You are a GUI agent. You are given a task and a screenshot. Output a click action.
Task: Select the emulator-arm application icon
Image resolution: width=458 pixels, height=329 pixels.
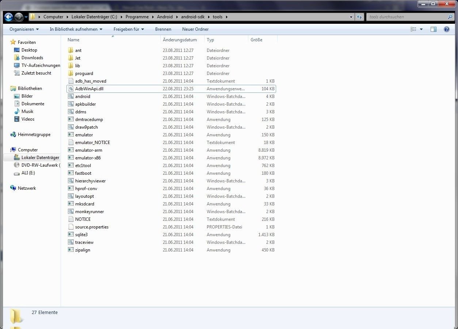coord(71,150)
